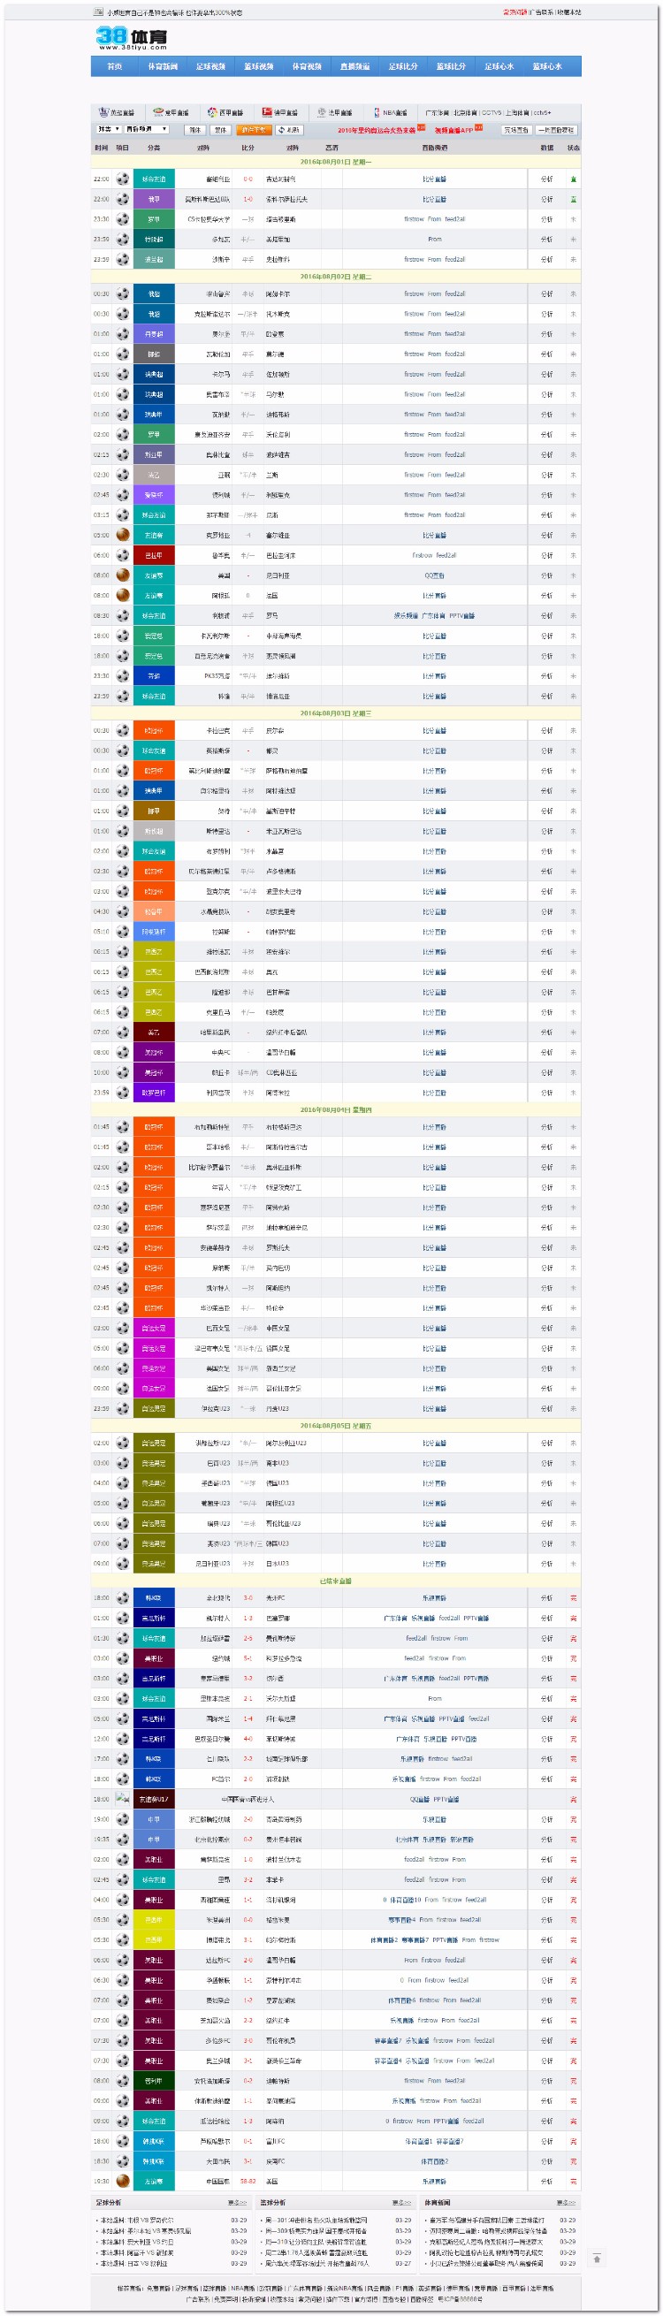Screen dimensions: 663x2316
Task: Open the 意甲直播 league icon tab
Action: tap(171, 112)
